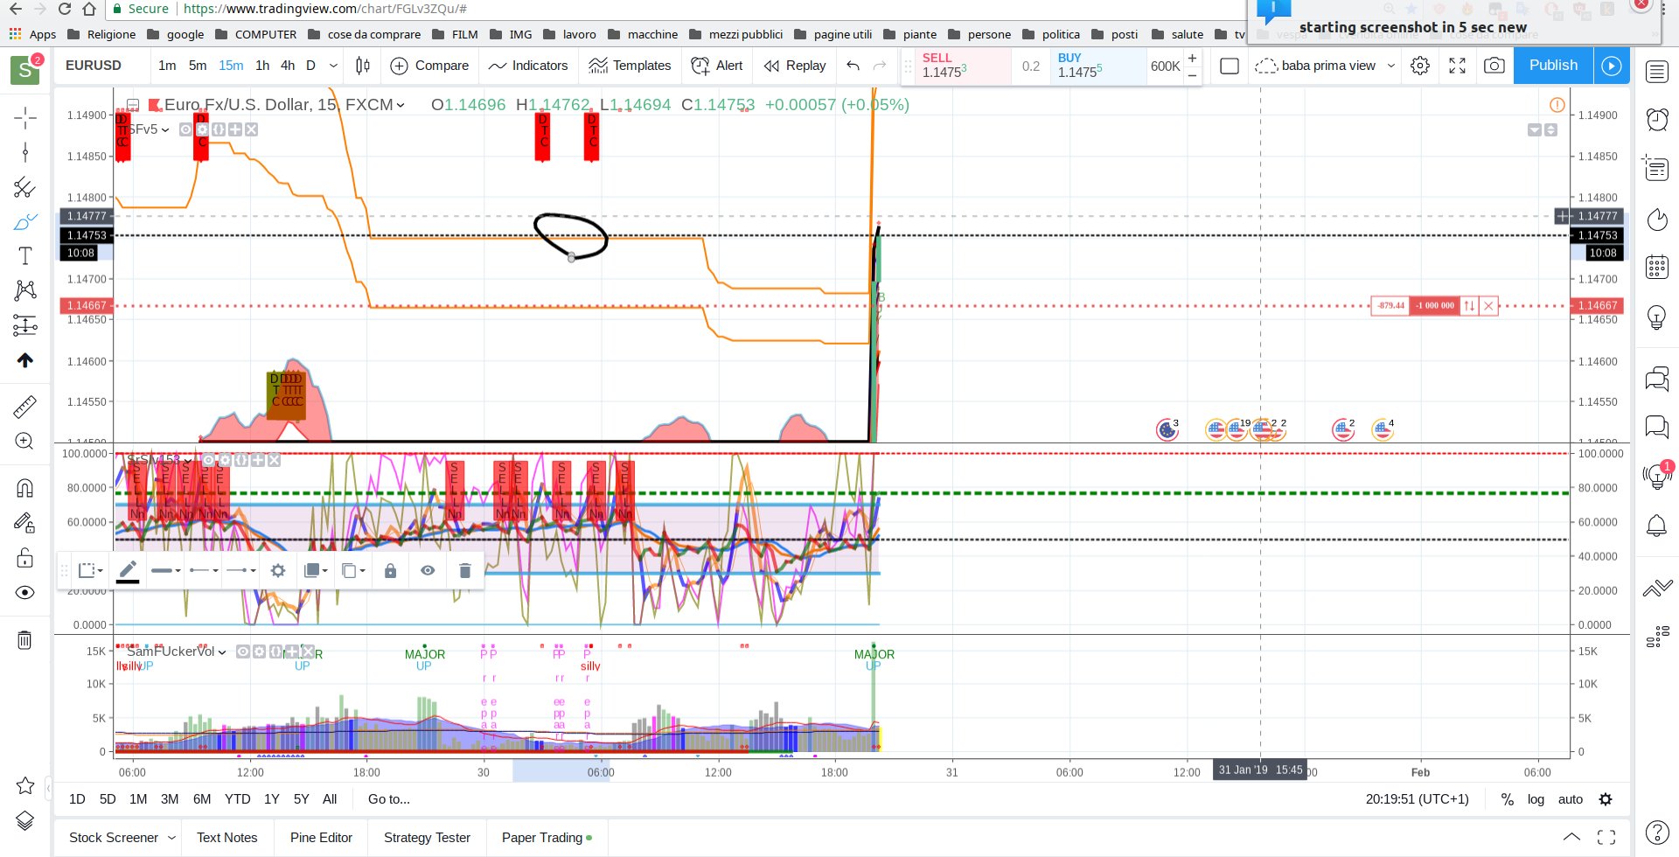
Task: Toggle stay in drawing mode
Action: pyautogui.click(x=24, y=523)
